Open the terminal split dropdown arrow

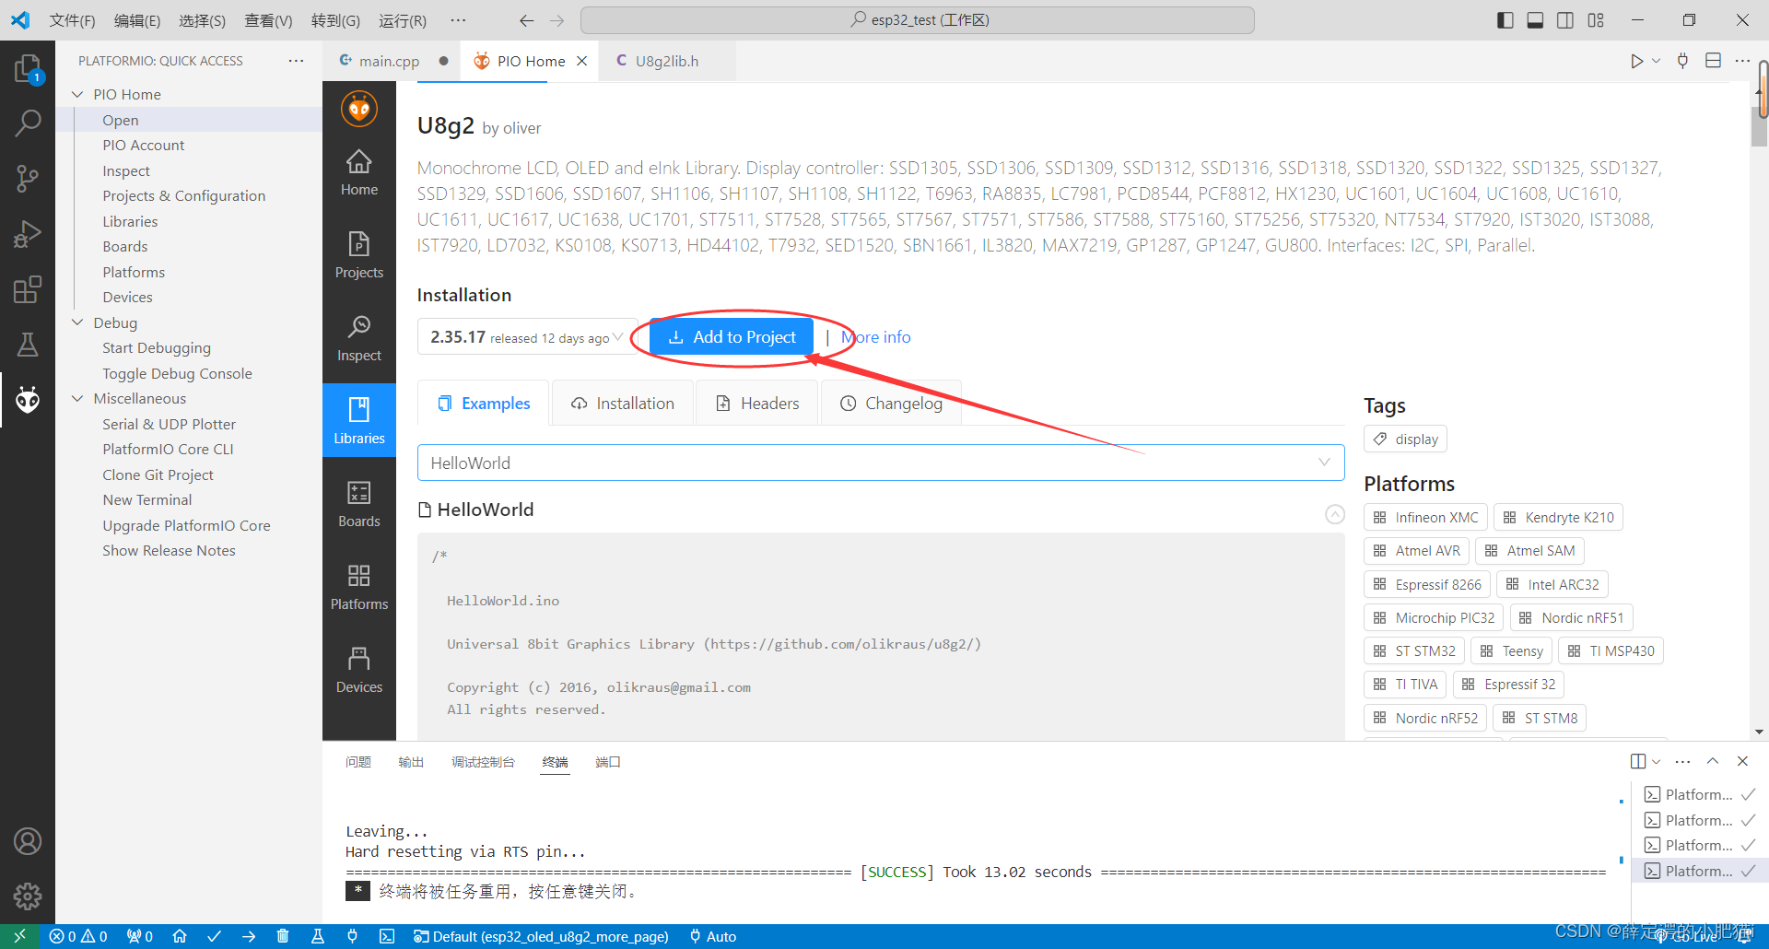1657,762
